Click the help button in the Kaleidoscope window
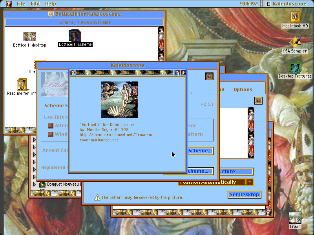 [x=209, y=76]
